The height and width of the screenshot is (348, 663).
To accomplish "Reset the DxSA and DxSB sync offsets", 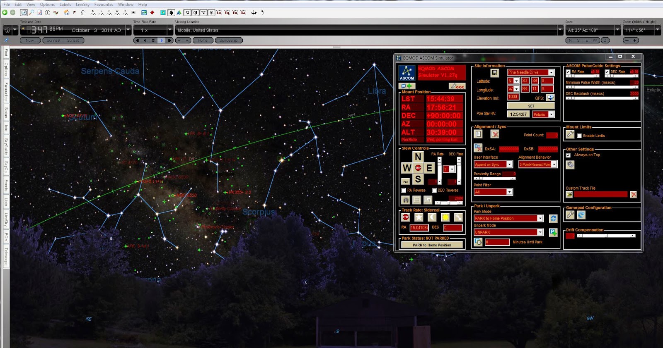I will coord(478,148).
